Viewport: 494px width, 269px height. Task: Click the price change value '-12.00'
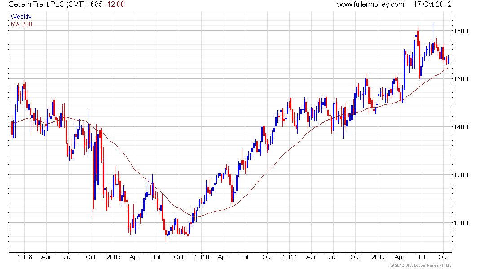(115, 4)
